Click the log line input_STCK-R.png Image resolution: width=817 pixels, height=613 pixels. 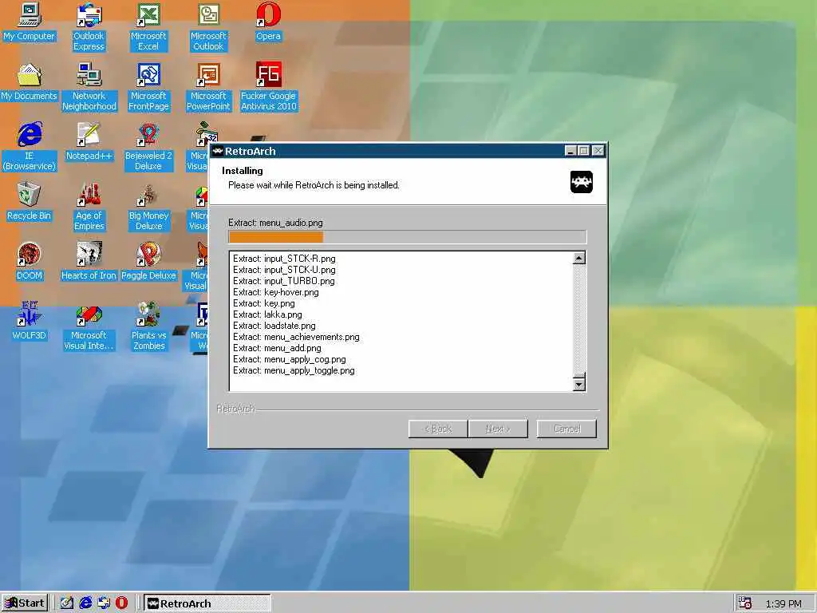point(284,259)
